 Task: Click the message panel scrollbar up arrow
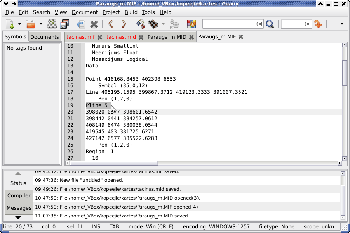pyautogui.click(x=343, y=174)
